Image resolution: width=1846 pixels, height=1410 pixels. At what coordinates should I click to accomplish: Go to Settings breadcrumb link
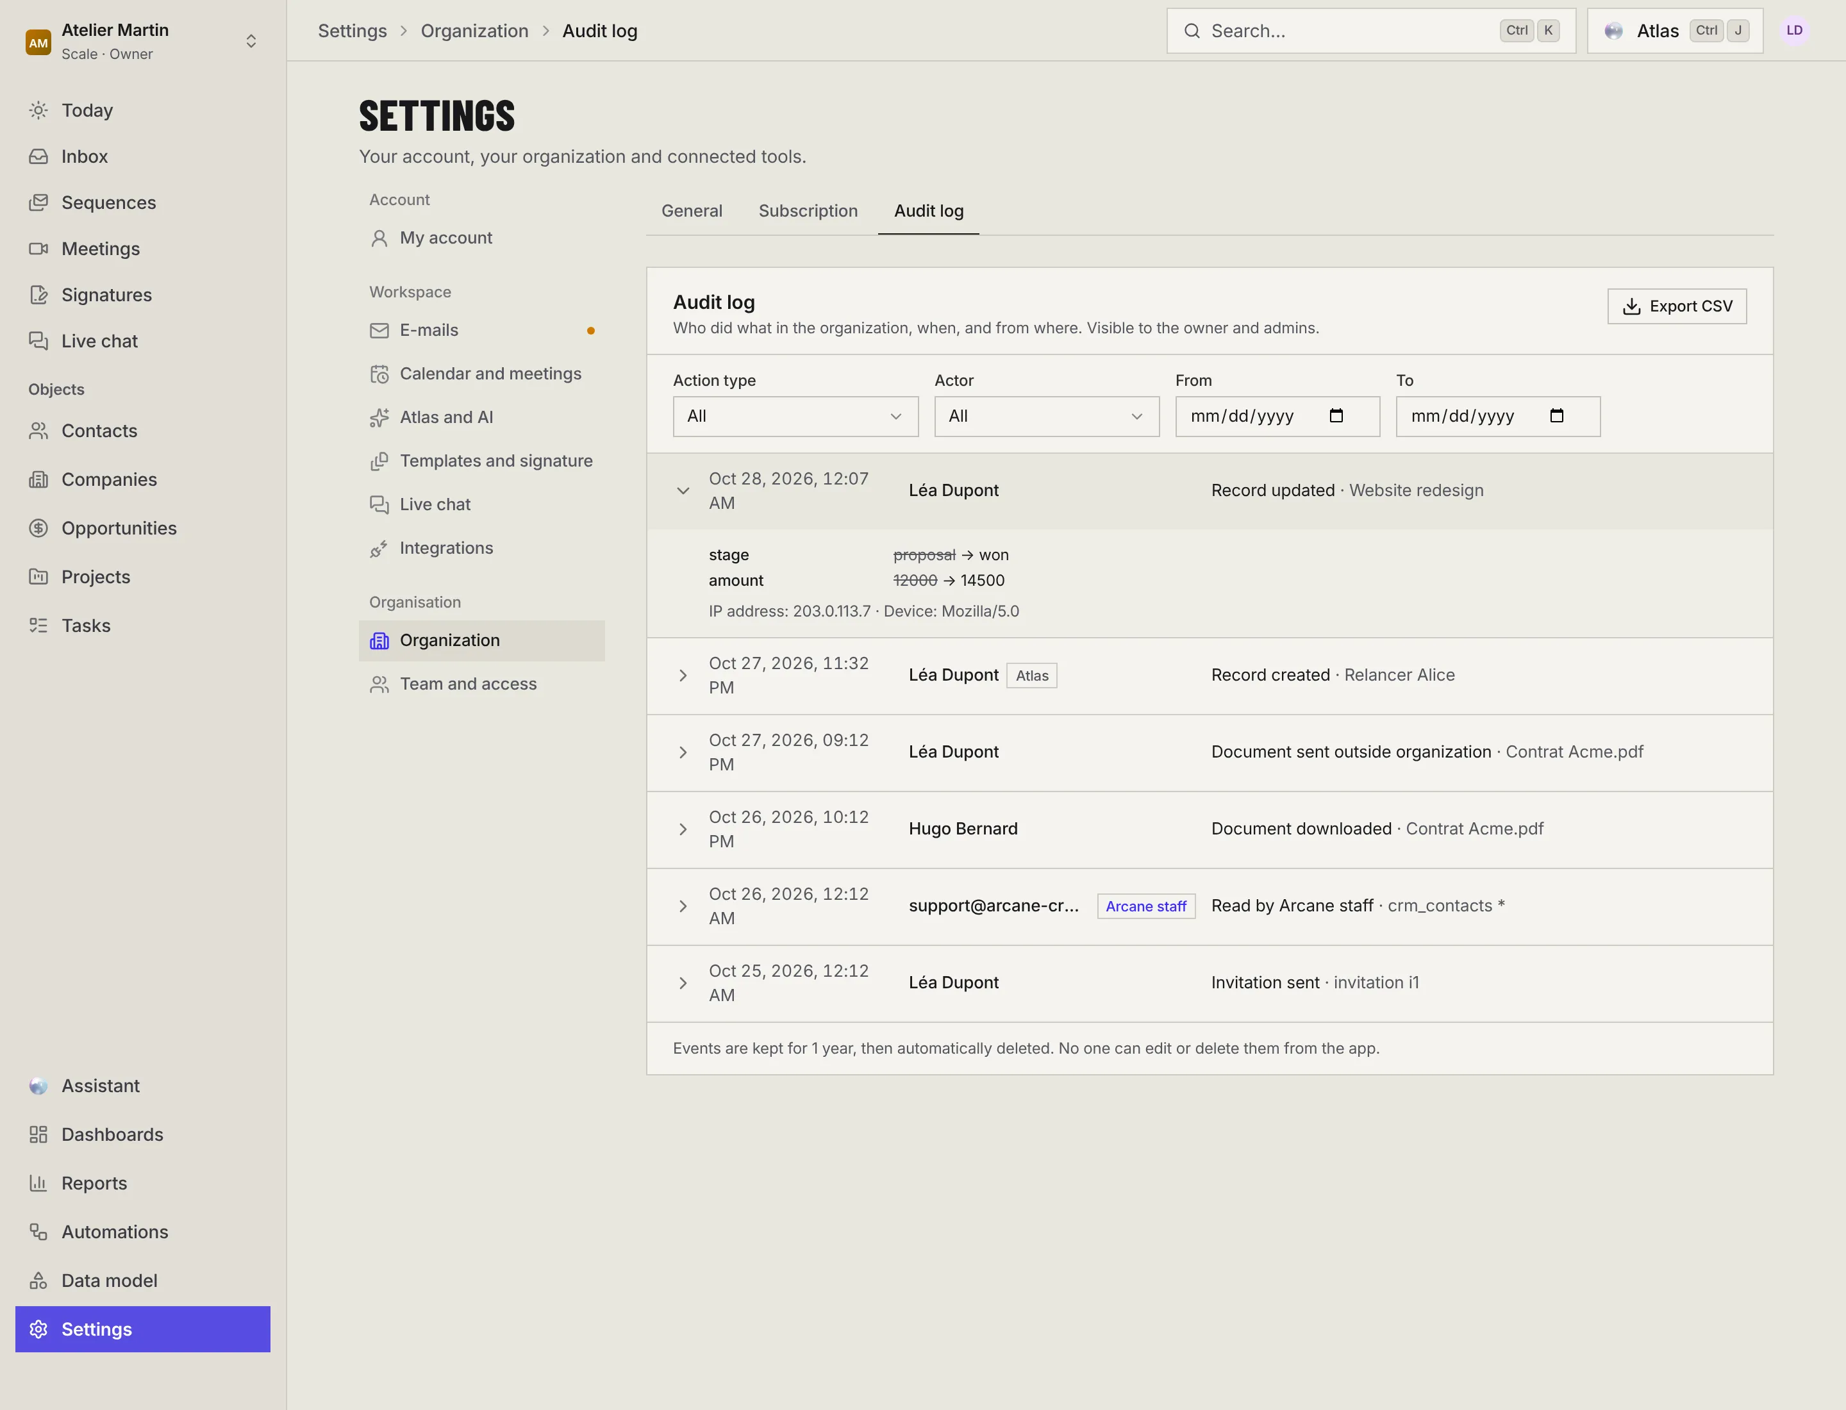click(x=352, y=31)
